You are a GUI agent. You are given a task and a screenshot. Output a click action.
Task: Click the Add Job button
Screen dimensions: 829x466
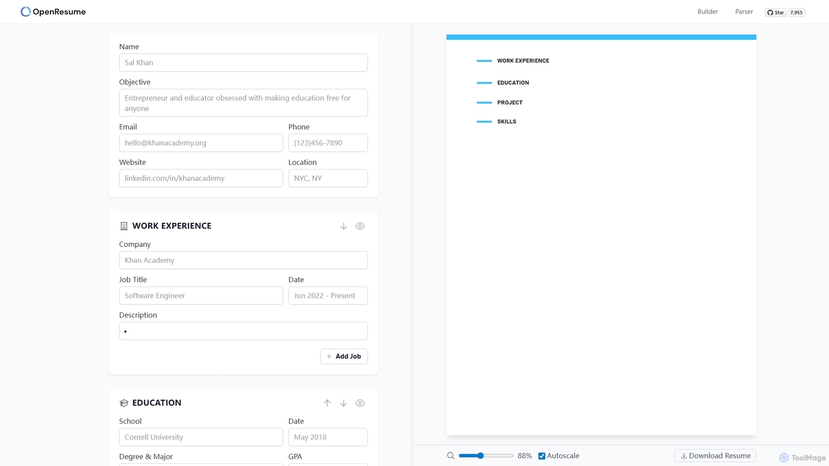(344, 357)
